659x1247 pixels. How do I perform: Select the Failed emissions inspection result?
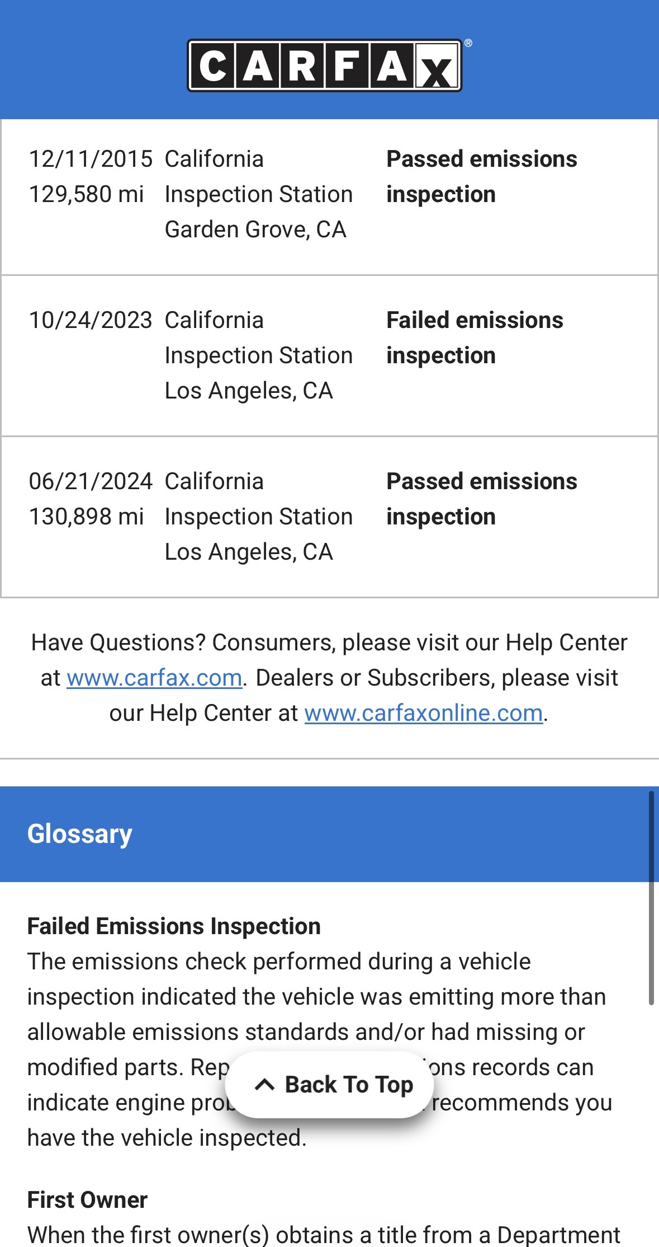click(x=475, y=337)
